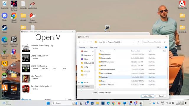Select the Realtek folder

[x=103, y=66]
